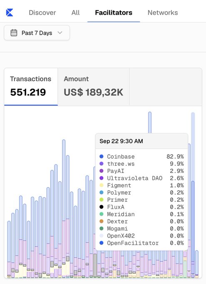Image resolution: width=206 pixels, height=284 pixels.
Task: Click the blue x402scan logo icon
Action: (x=10, y=13)
